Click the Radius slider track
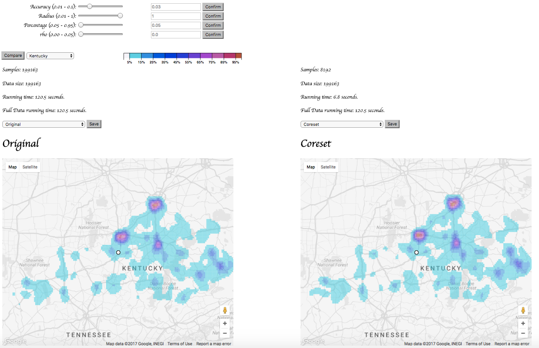 [100, 16]
